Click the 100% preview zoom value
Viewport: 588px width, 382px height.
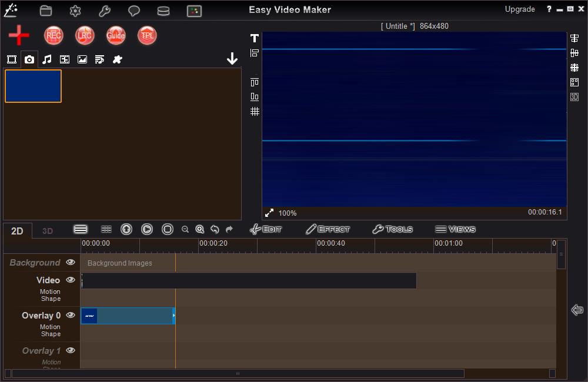tap(288, 213)
